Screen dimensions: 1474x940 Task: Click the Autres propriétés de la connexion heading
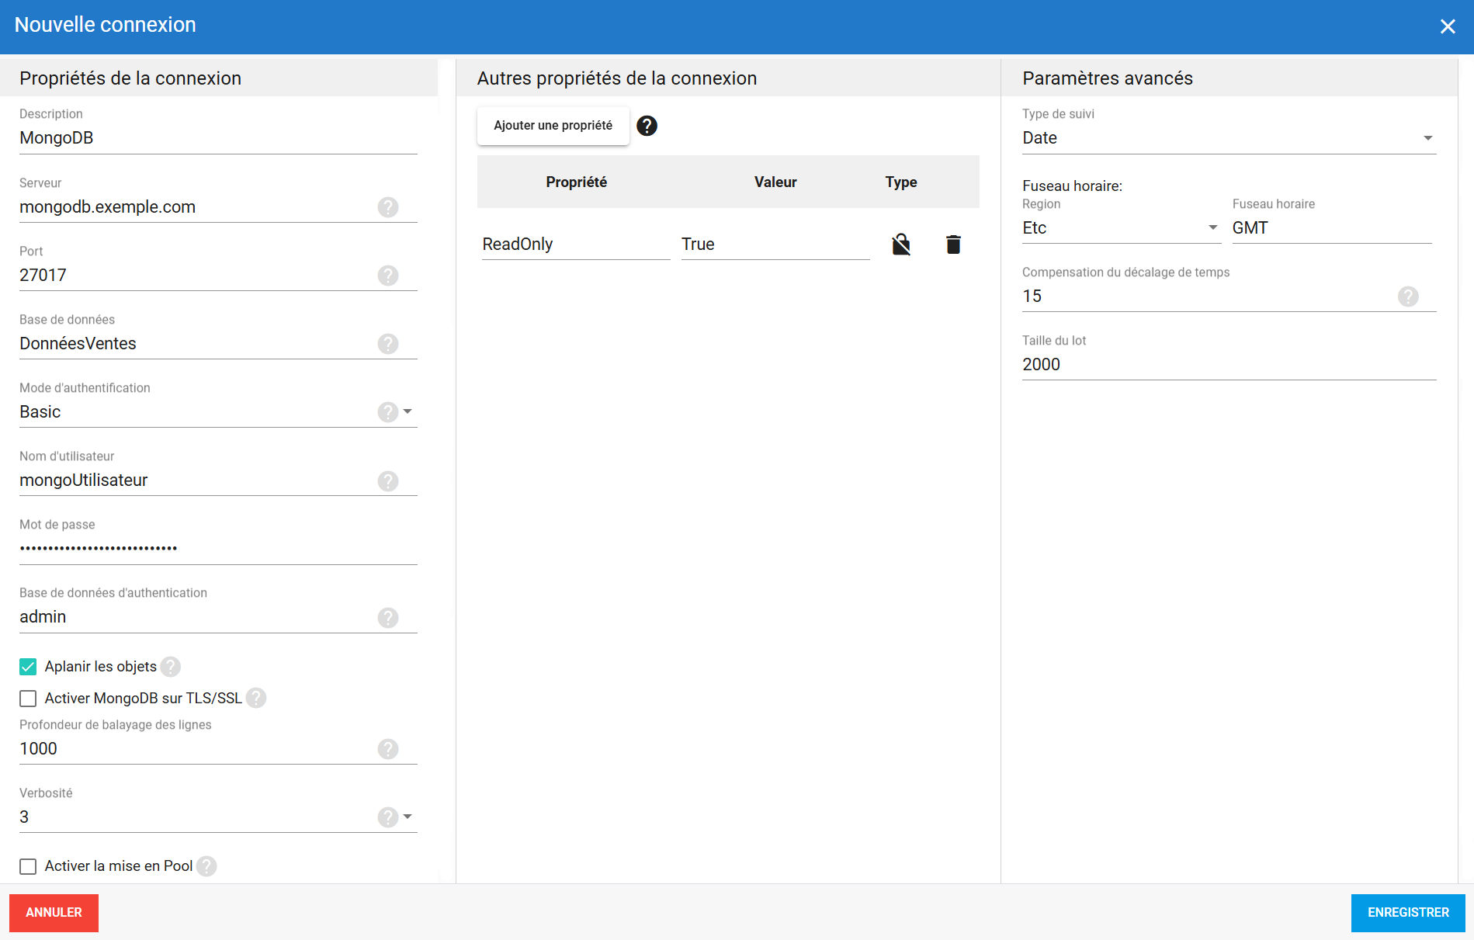point(617,78)
